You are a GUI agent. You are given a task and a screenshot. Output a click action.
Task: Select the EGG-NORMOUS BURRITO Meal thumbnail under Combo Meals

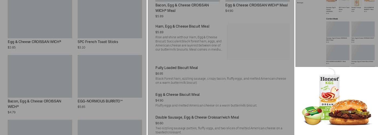click(x=337, y=52)
